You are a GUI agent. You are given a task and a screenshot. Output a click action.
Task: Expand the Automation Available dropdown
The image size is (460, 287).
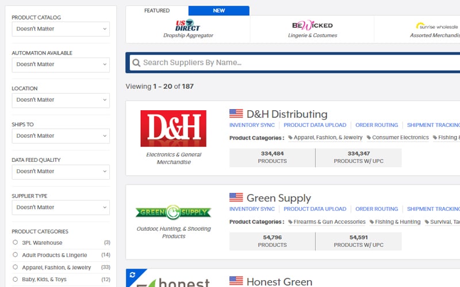pyautogui.click(x=60, y=64)
